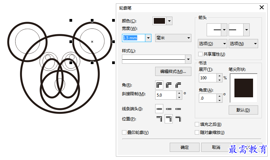Expand the line style (样式) dropdown
The image size is (270, 160).
(x=188, y=59)
